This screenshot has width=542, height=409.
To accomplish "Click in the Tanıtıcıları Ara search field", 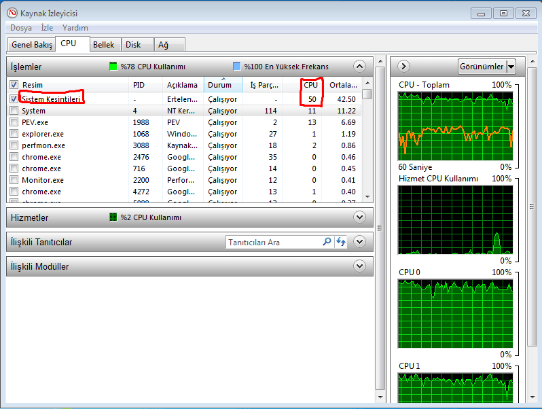I will click(275, 242).
